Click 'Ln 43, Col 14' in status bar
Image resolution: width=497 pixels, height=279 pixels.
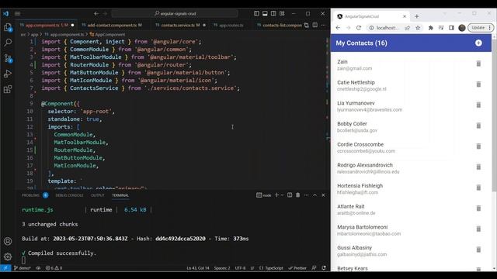pos(198,268)
